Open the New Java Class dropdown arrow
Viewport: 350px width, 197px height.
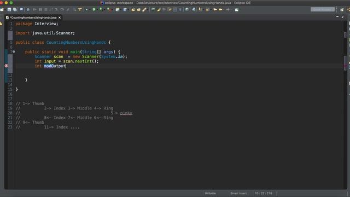(128, 10)
